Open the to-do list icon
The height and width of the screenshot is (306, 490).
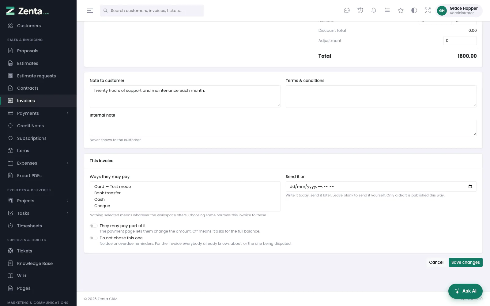point(387,11)
